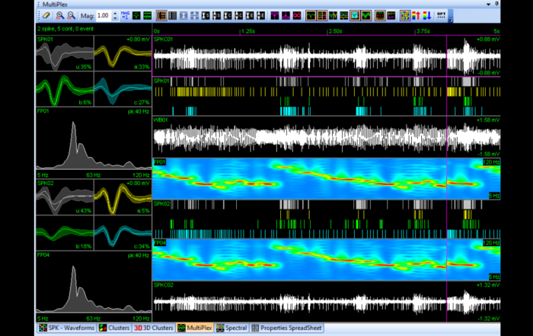This screenshot has width=533, height=336.
Task: Click the Mag value input field
Action: pos(104,16)
